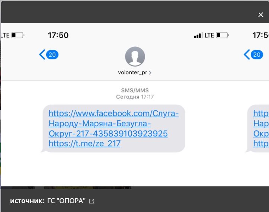Tap the signal strength bars icon

(198, 35)
